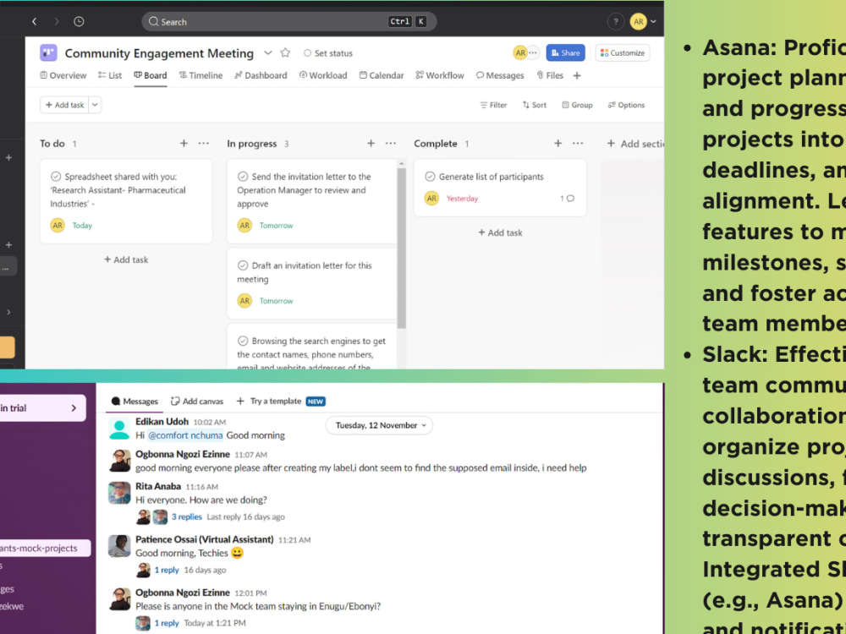
Task: Open the Asana Messages tab
Action: 500,75
